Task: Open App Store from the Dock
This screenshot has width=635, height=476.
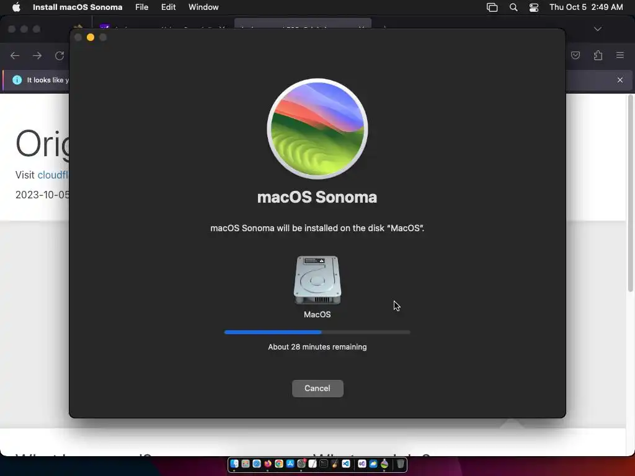Action: coord(290,464)
